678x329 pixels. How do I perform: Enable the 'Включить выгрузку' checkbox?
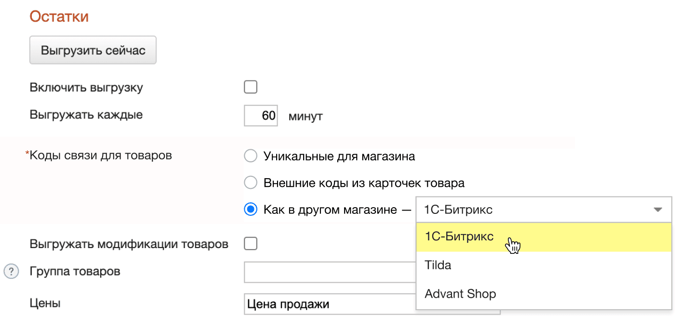[250, 87]
